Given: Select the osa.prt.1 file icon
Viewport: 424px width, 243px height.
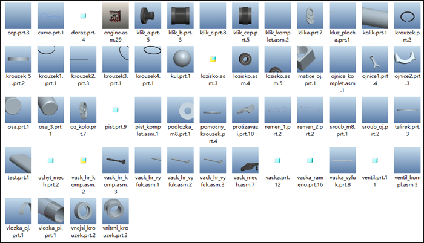Looking at the screenshot, I should click(x=18, y=109).
